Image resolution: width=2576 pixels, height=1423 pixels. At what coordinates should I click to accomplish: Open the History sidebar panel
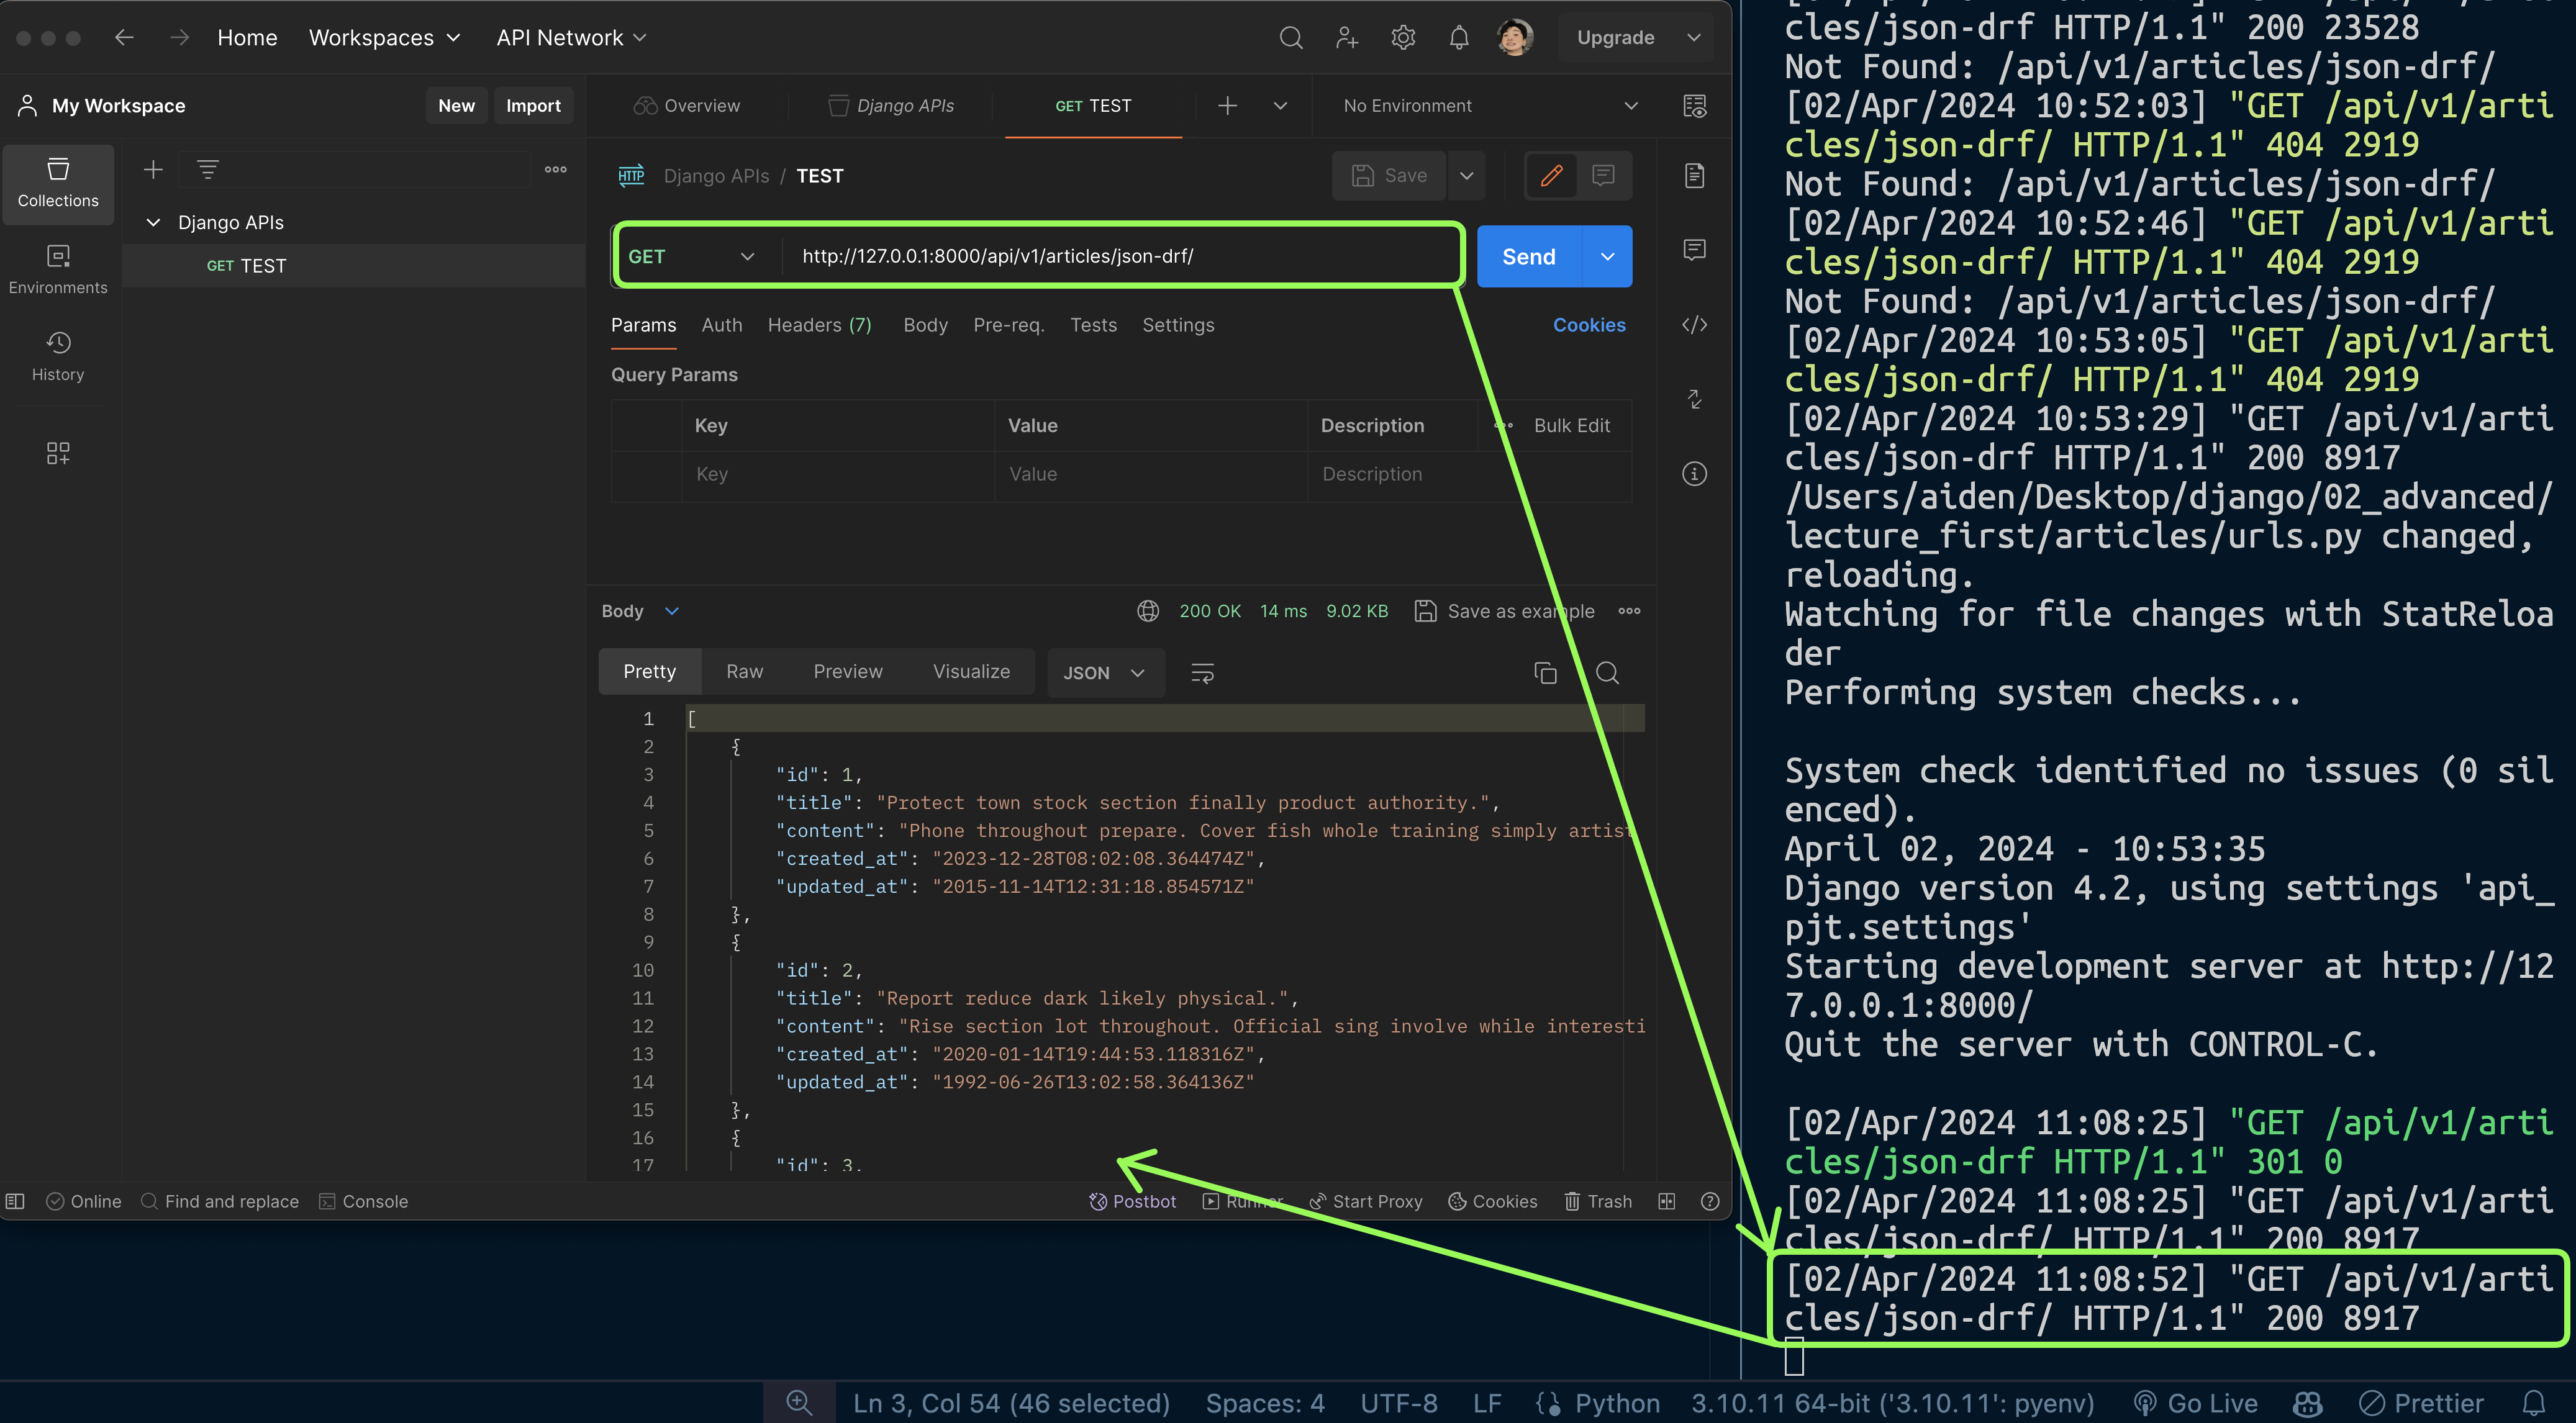58,357
